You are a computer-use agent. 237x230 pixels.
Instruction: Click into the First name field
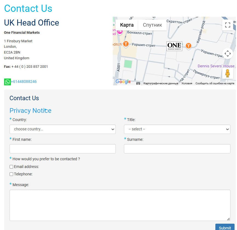click(63, 149)
